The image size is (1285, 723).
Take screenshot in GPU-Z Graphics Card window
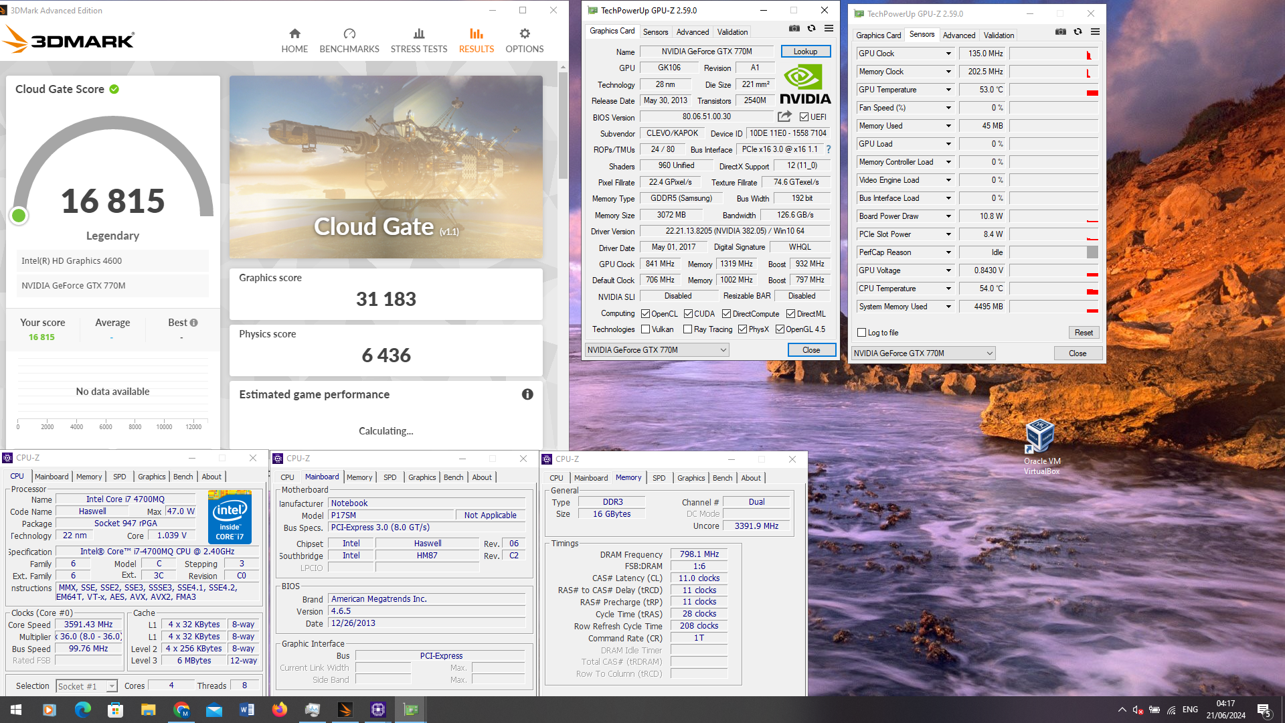click(794, 29)
